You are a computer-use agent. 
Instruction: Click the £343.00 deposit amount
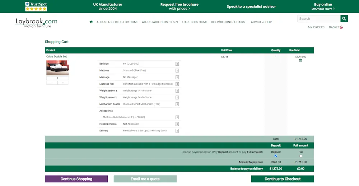[x=276, y=162]
